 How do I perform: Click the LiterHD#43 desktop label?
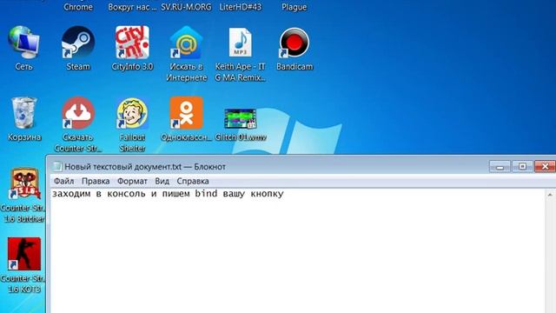click(x=241, y=7)
